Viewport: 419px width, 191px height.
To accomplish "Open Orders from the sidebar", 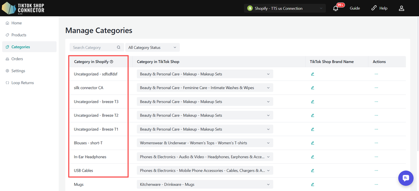I will coord(17,59).
